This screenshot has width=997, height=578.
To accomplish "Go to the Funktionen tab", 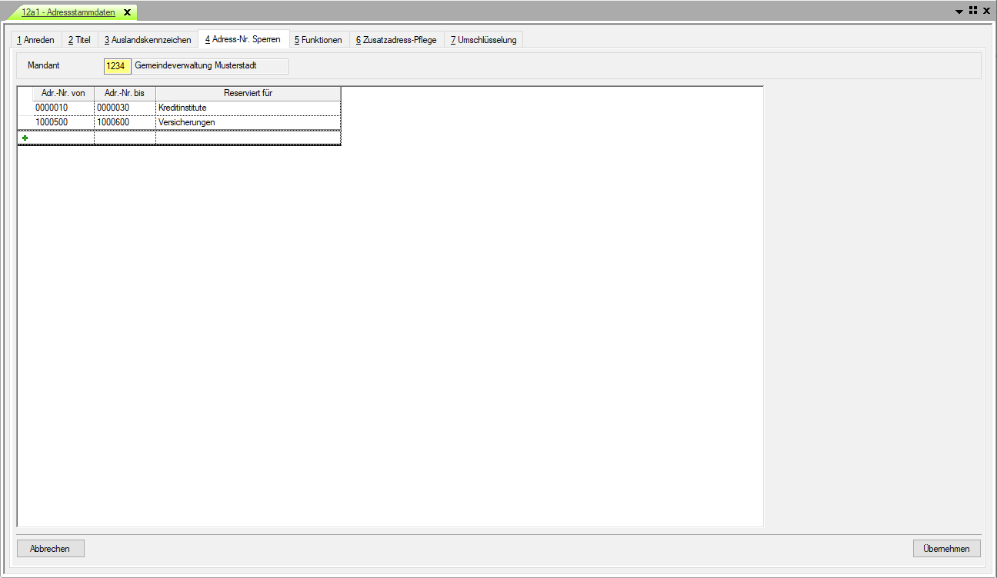I will [318, 40].
